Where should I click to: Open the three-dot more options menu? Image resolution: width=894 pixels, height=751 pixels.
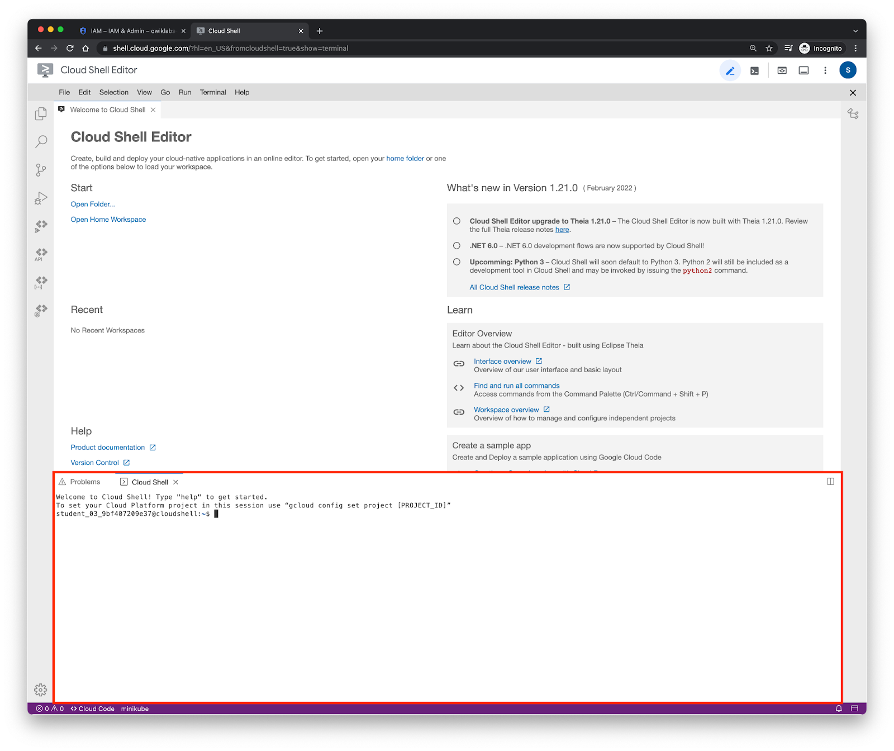(825, 70)
